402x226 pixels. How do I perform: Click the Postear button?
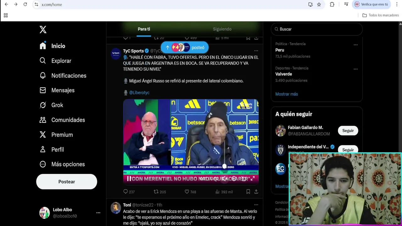click(67, 182)
